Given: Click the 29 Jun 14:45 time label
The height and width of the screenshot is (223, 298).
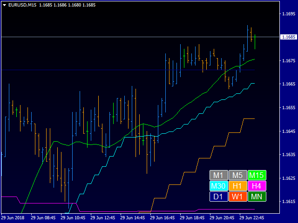Looking at the screenshot, I should 133,218.
